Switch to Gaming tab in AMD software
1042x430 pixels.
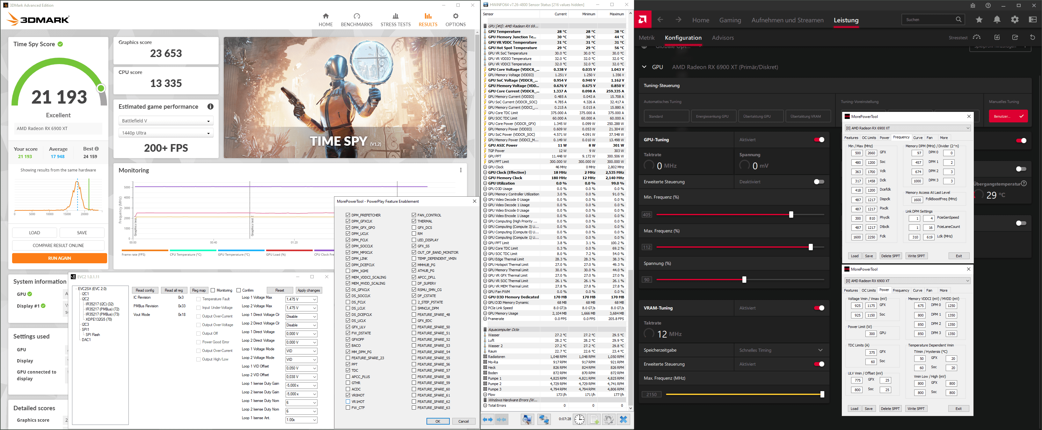730,20
